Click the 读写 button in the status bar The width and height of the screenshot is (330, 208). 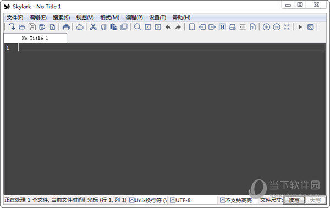(294, 200)
